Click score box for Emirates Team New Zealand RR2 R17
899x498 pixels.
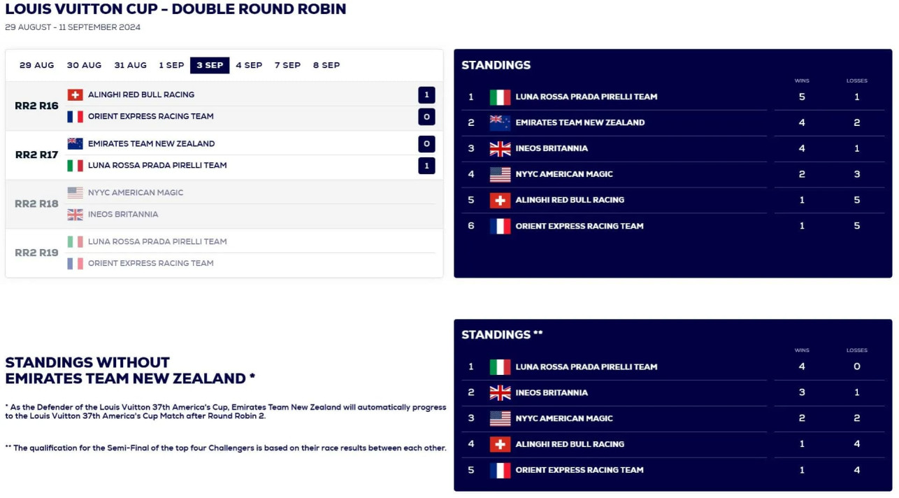[x=426, y=144]
